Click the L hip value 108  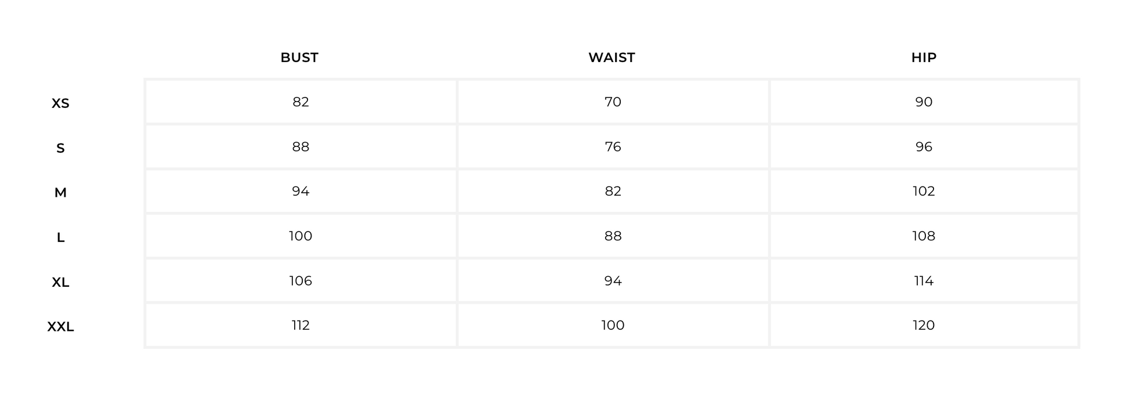coord(924,236)
